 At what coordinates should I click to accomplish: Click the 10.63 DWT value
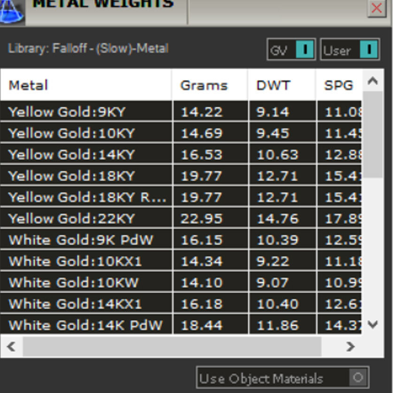coord(277,154)
